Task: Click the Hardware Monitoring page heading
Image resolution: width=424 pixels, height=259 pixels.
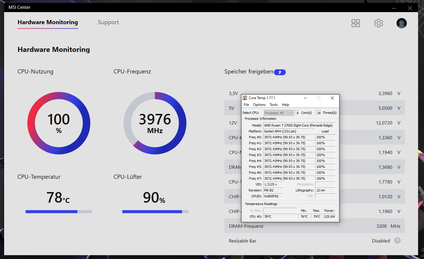Action: click(x=54, y=50)
